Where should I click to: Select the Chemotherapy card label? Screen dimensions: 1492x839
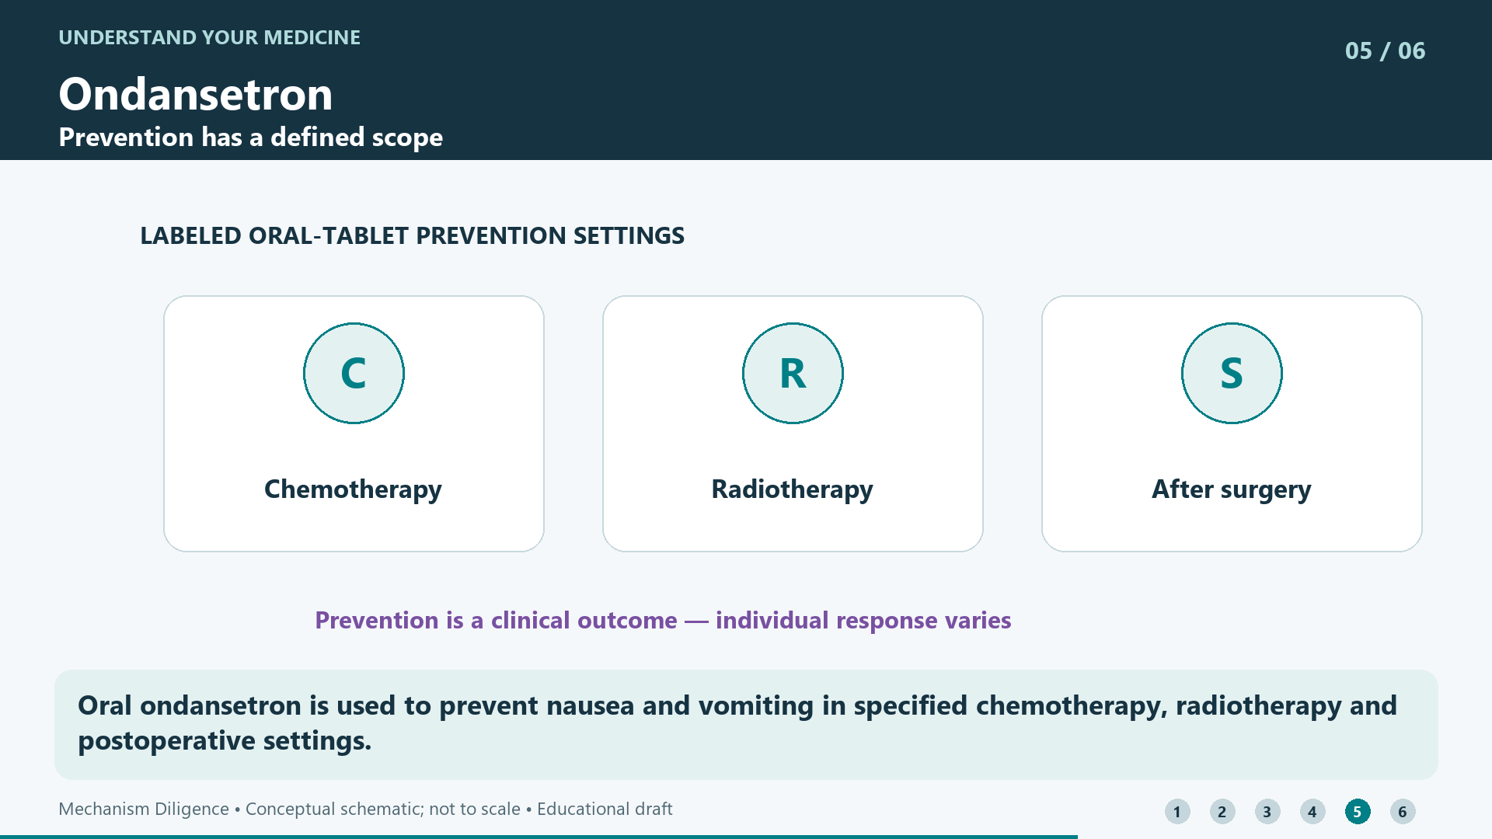coord(354,489)
